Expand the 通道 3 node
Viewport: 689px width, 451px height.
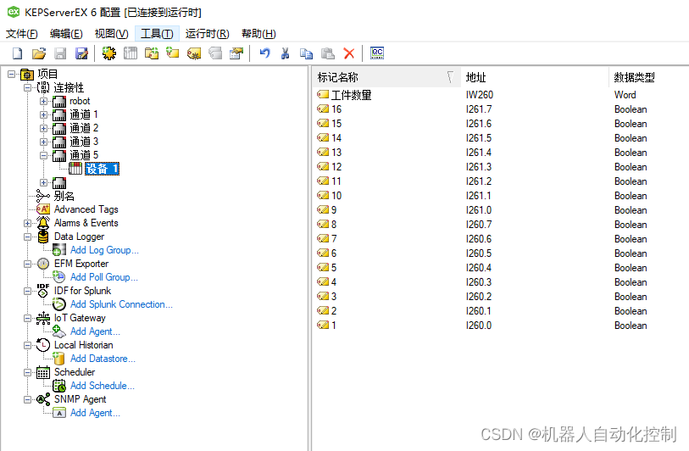(x=43, y=142)
